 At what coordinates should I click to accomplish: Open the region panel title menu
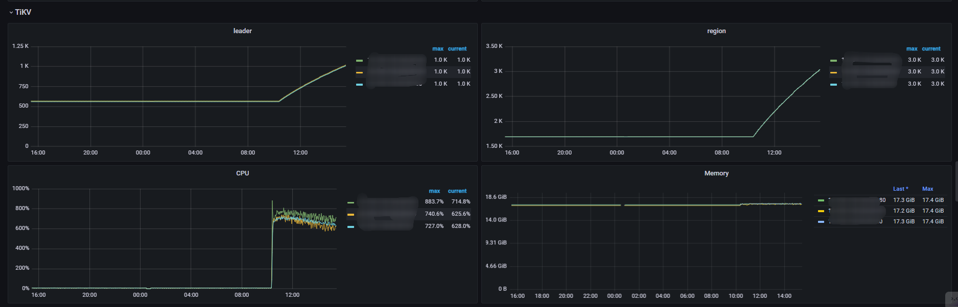(x=716, y=31)
